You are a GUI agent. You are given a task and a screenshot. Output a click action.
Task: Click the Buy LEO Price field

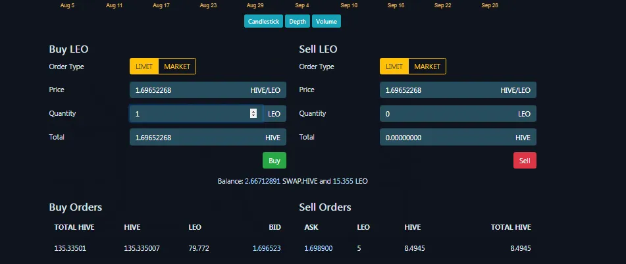207,90
